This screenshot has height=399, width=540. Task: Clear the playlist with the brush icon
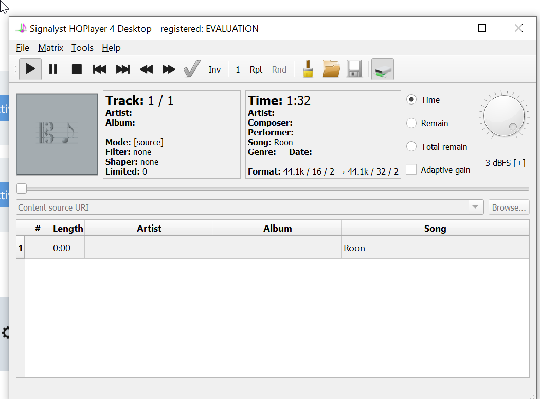pos(308,69)
